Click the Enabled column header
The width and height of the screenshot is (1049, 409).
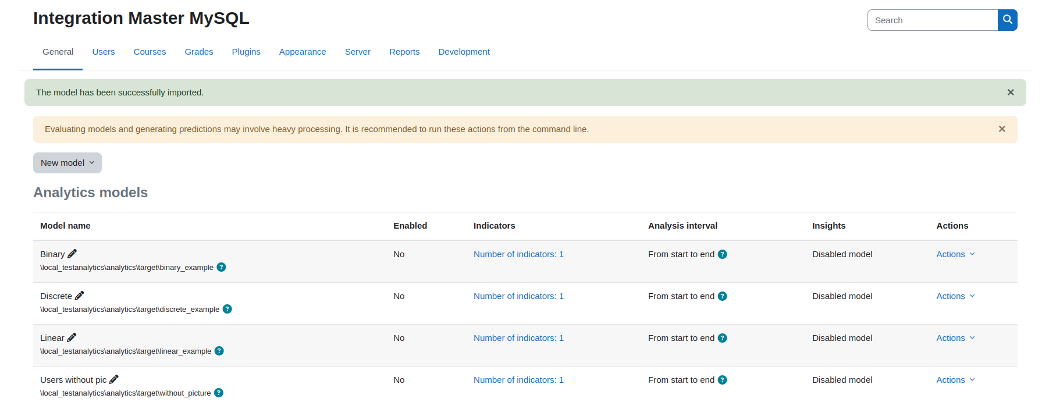(x=410, y=226)
